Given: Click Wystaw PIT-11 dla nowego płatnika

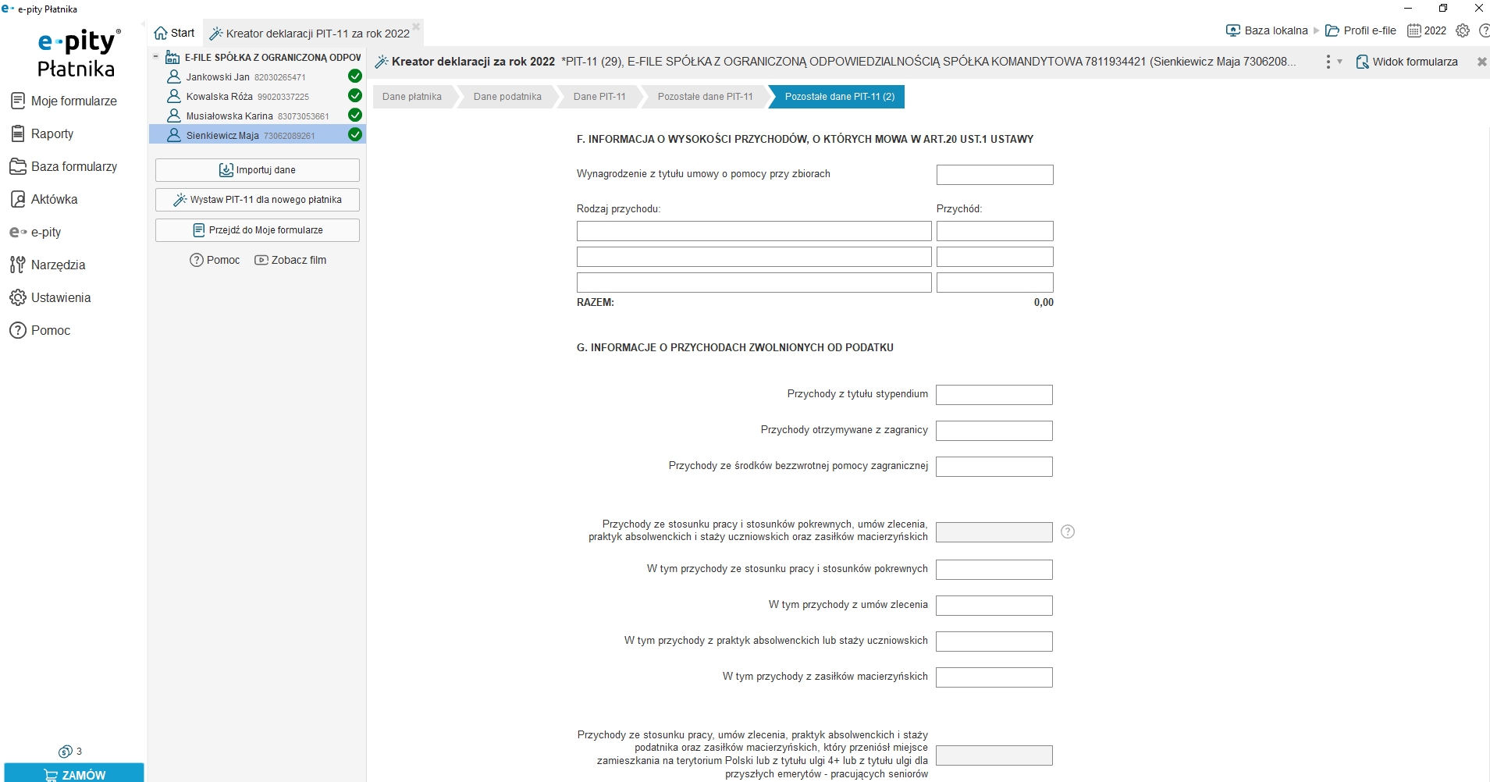Looking at the screenshot, I should click(x=258, y=200).
